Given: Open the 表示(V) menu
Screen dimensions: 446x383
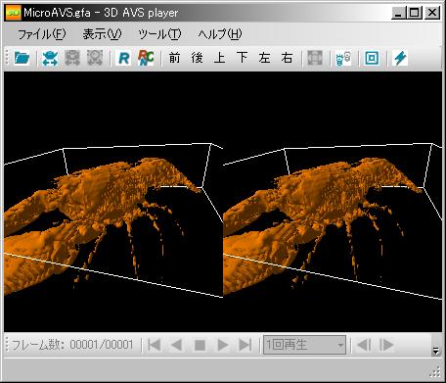Looking at the screenshot, I should click(x=102, y=34).
